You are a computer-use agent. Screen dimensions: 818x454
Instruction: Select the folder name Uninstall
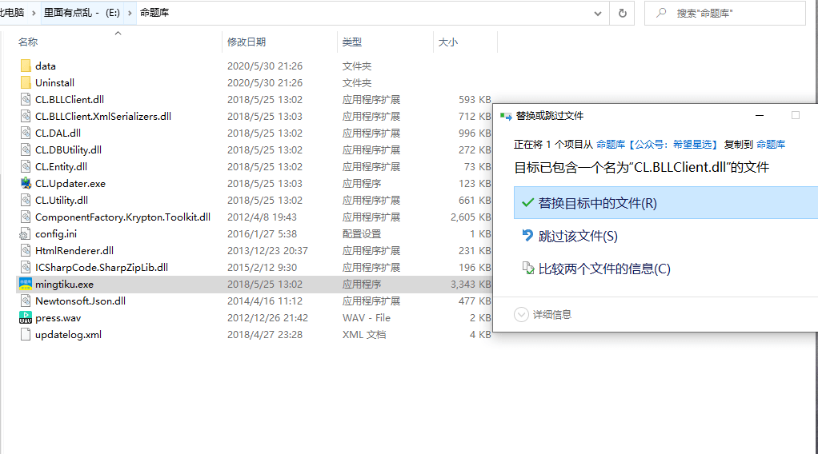coord(54,83)
